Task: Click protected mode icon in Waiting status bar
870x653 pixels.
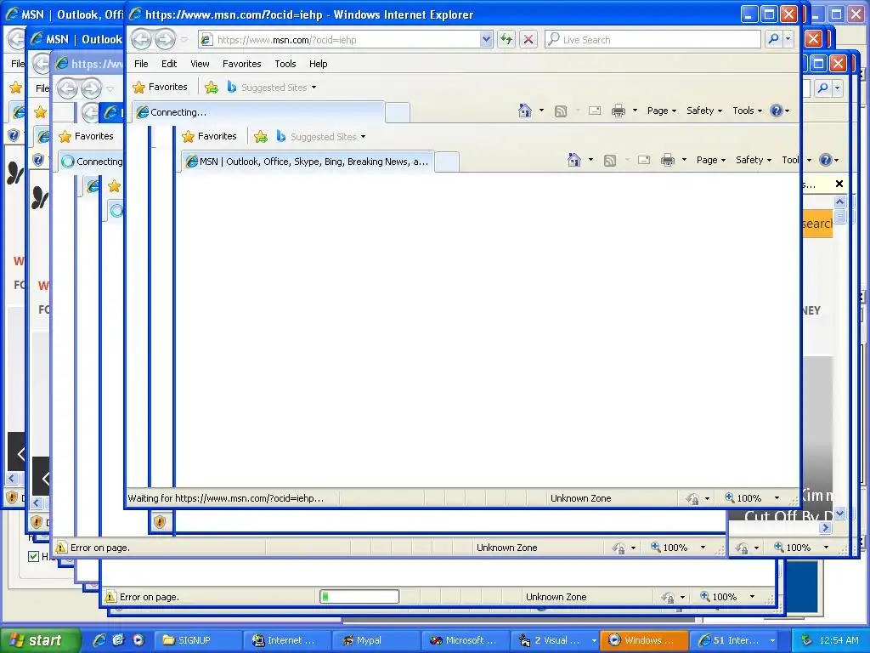Action: pyautogui.click(x=692, y=498)
